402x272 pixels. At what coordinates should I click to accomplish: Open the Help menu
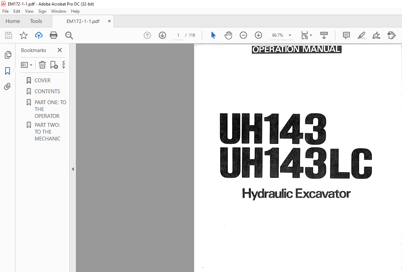click(76, 11)
